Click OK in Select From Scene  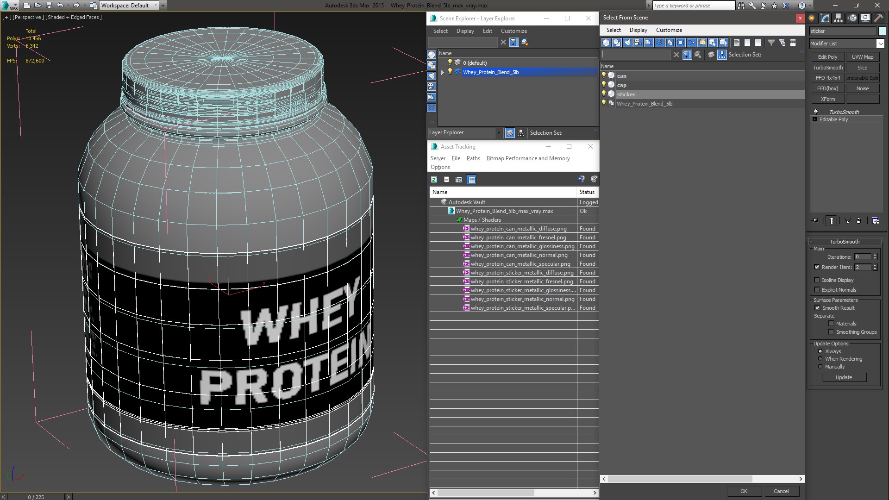(744, 491)
